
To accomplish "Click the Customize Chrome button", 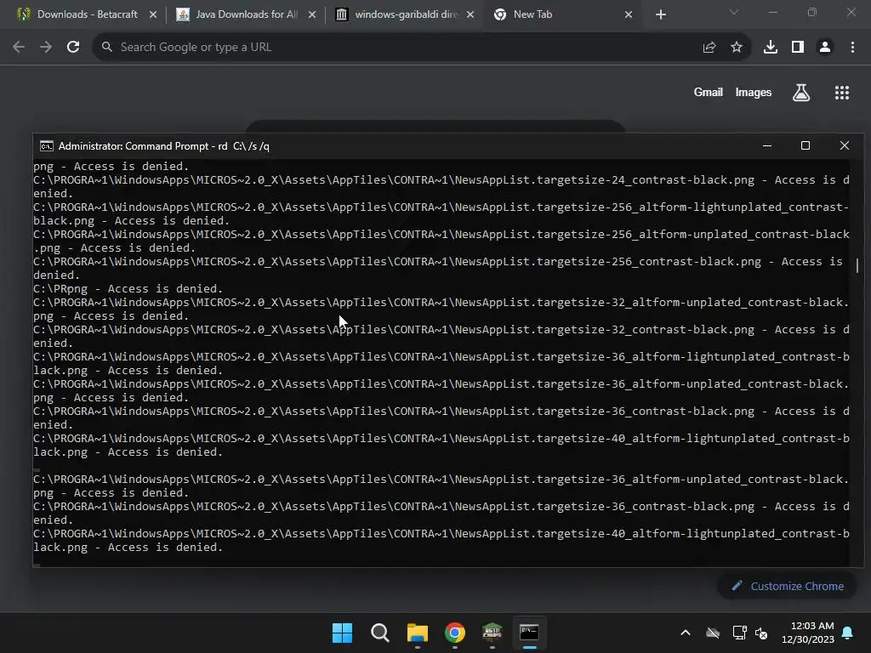I will point(787,587).
